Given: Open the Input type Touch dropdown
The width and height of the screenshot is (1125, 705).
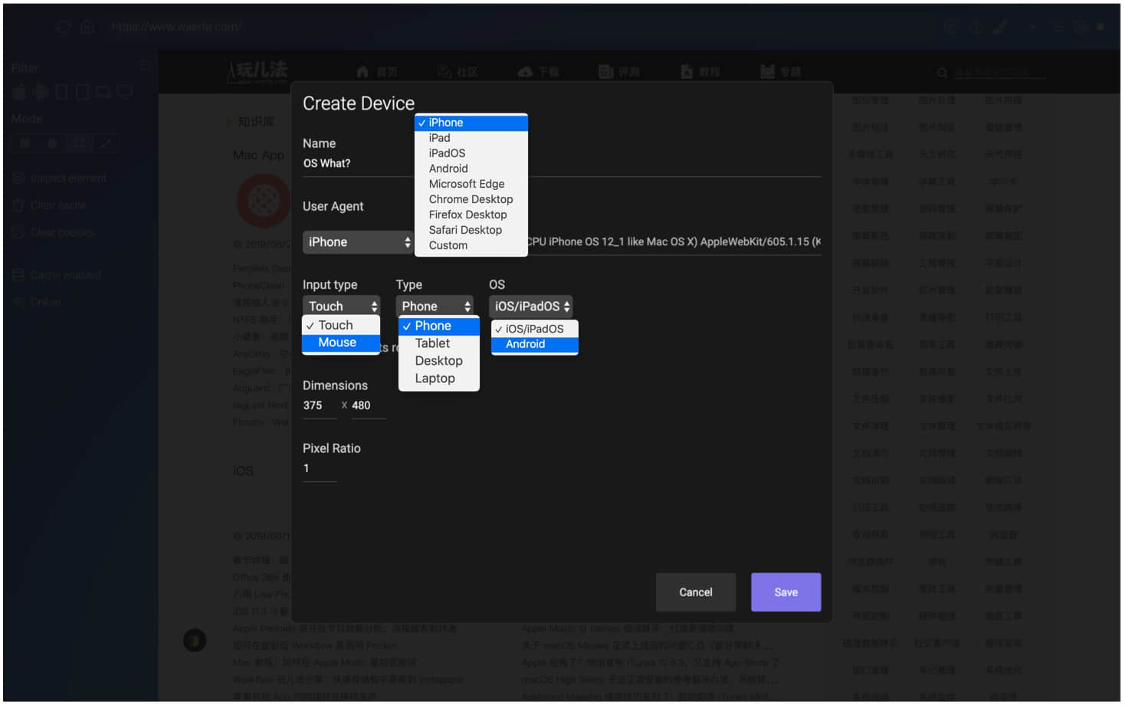Looking at the screenshot, I should [x=341, y=307].
